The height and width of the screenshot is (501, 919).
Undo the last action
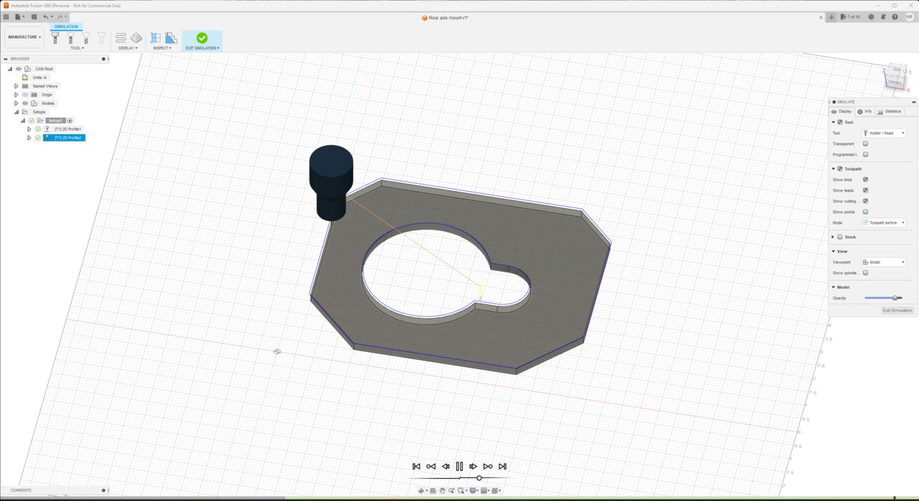coord(47,17)
